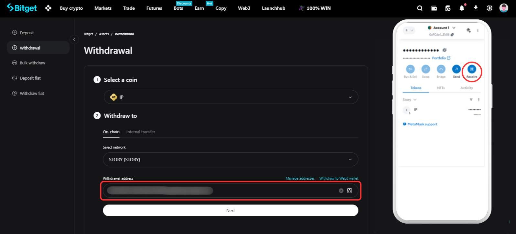Image resolution: width=516 pixels, height=234 pixels.
Task: Open Trade menu
Action: 129,8
